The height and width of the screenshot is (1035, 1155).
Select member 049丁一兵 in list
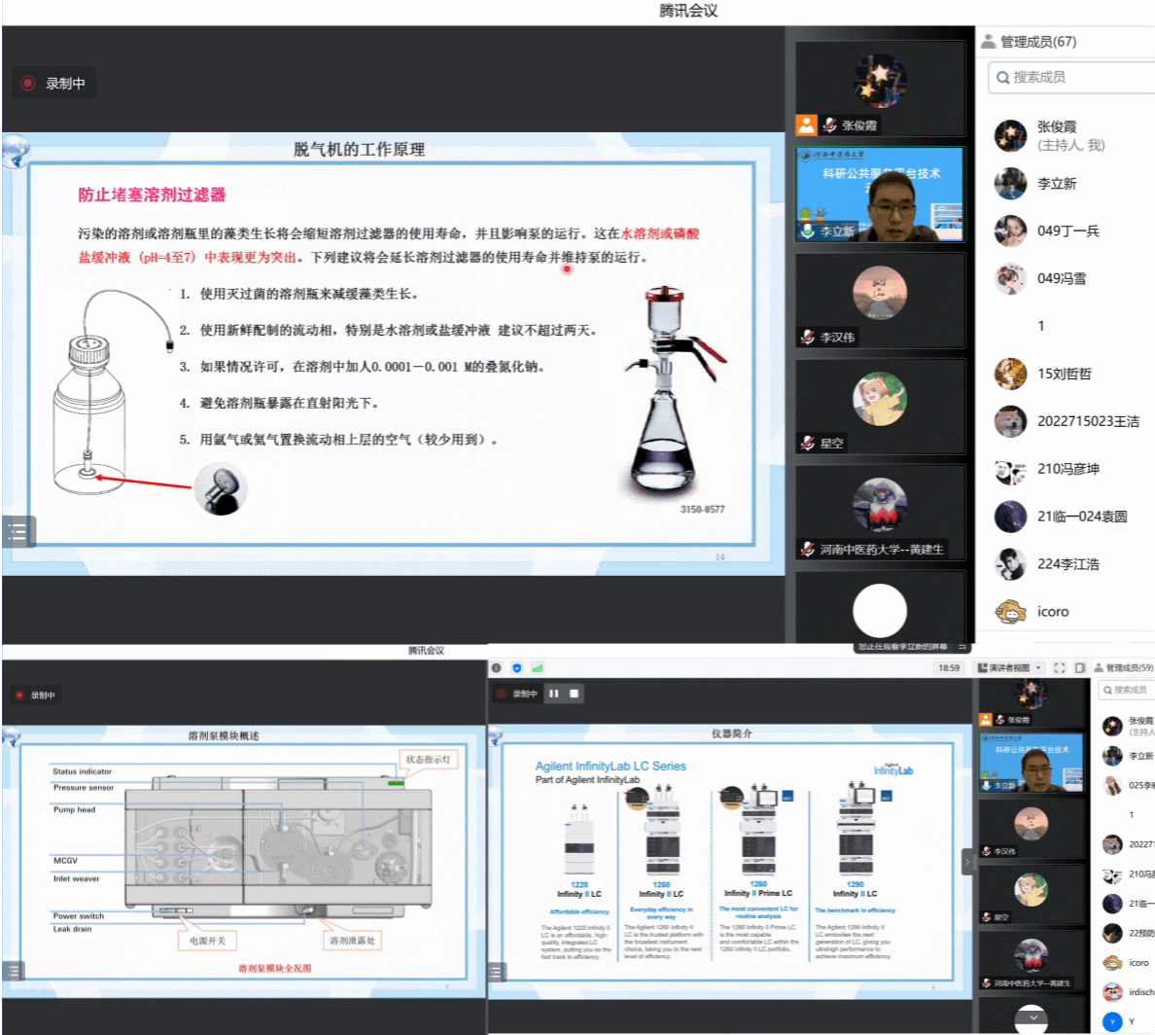coord(1067,231)
